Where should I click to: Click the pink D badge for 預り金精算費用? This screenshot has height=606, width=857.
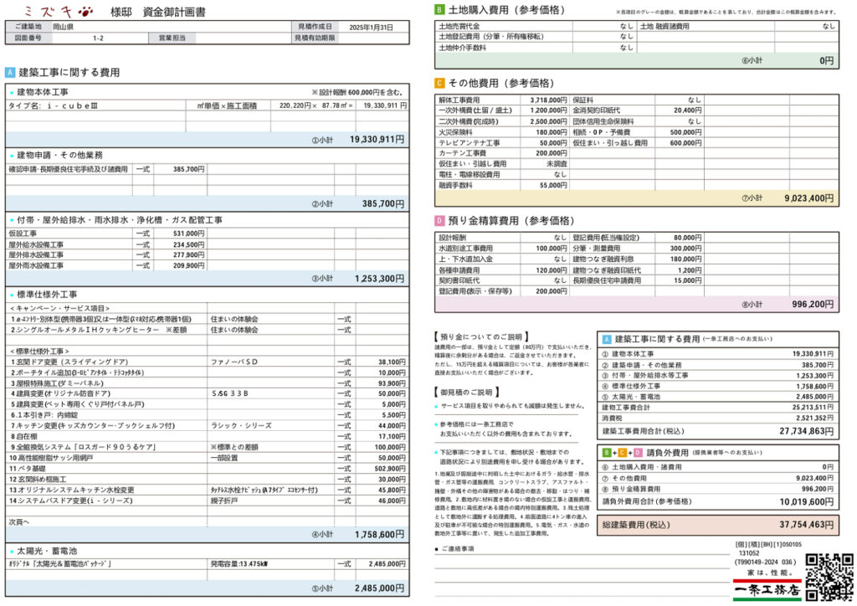[439, 221]
